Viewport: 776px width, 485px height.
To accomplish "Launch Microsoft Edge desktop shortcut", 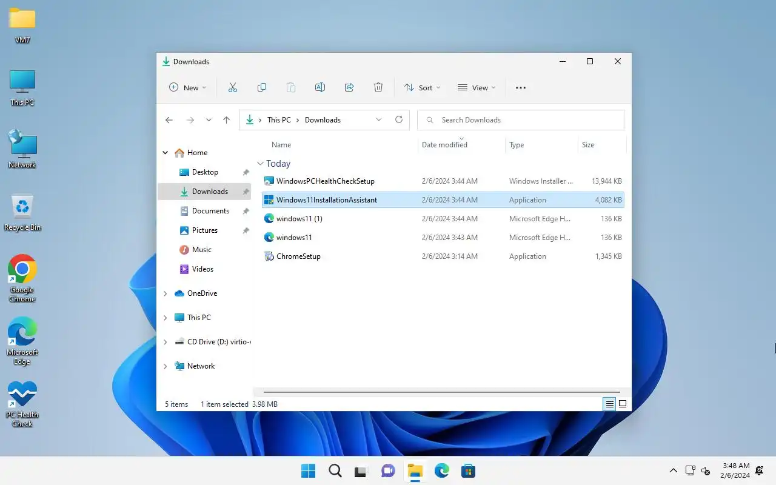I will coord(22,341).
